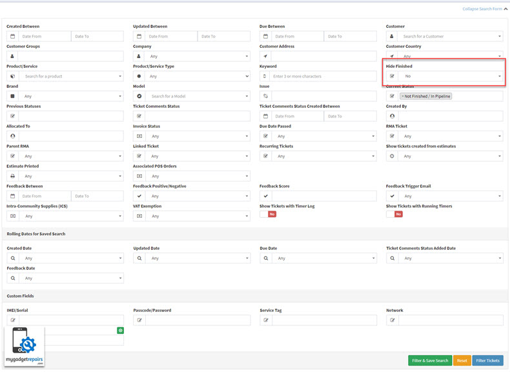
Task: Toggle Show Tickets with Running Timers switch
Action: (x=394, y=214)
